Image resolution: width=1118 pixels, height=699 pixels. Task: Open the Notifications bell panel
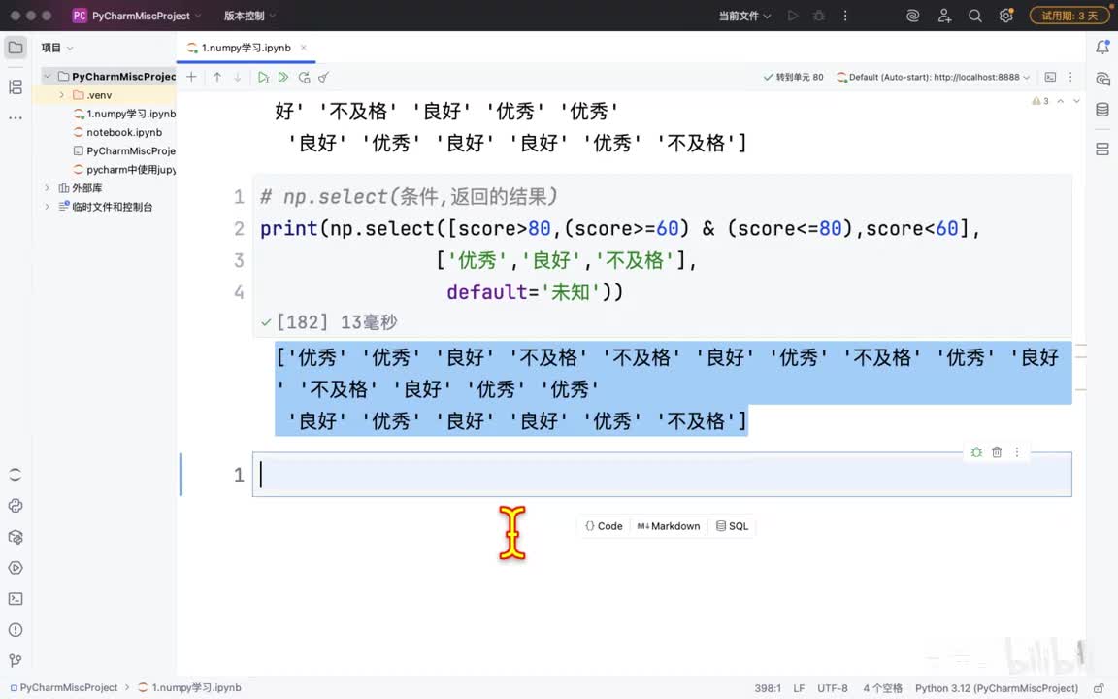1102,47
